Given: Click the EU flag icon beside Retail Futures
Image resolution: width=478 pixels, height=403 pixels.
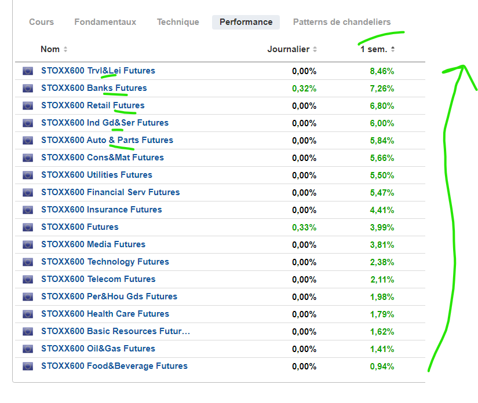Looking at the screenshot, I should (28, 106).
